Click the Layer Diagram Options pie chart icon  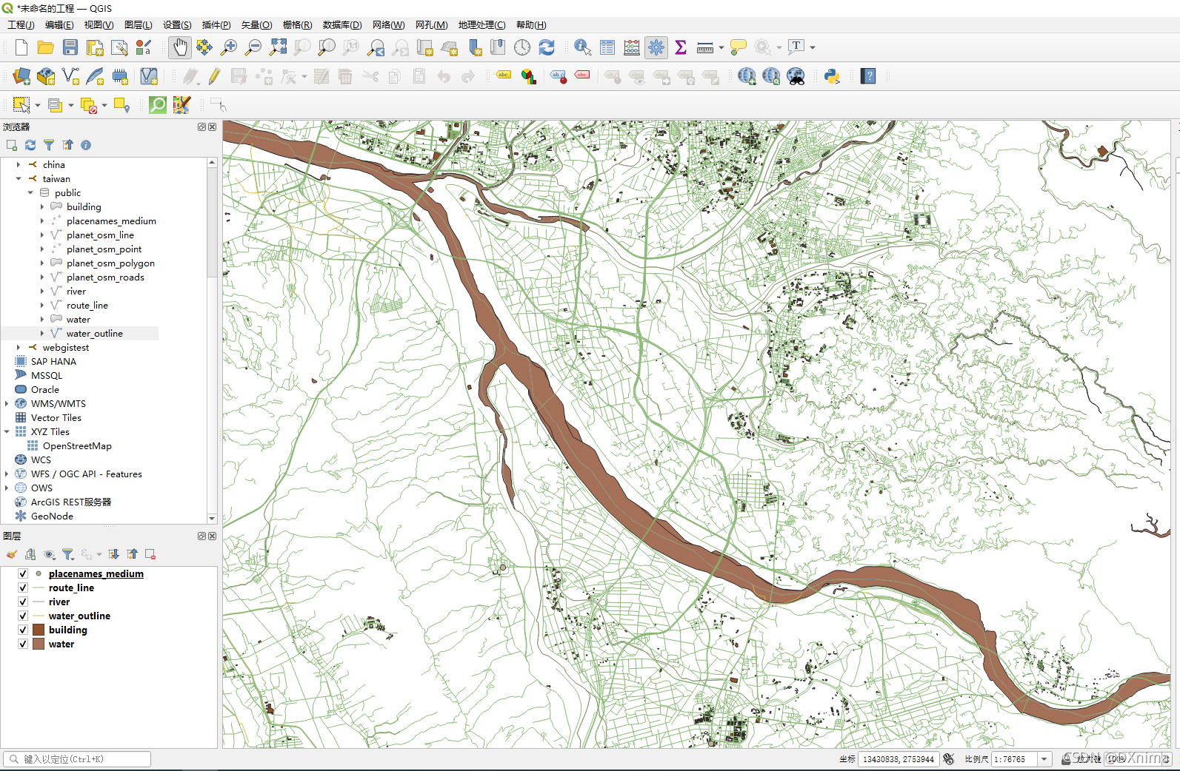(528, 76)
